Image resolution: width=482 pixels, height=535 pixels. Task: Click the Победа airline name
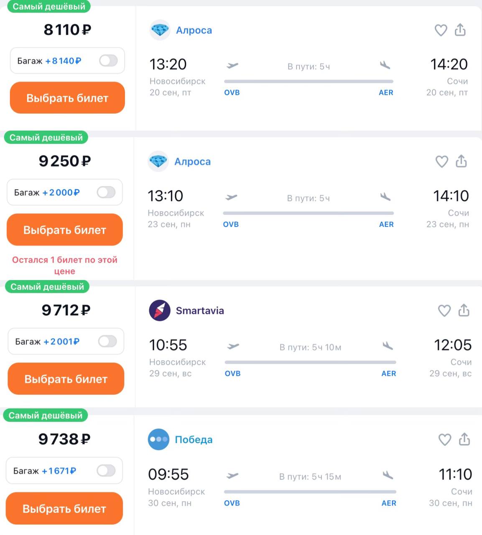tap(194, 440)
